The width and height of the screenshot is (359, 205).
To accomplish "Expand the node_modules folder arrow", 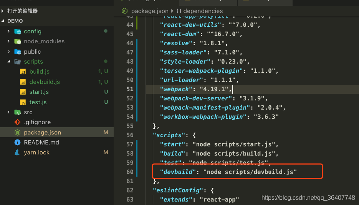I will coord(8,41).
